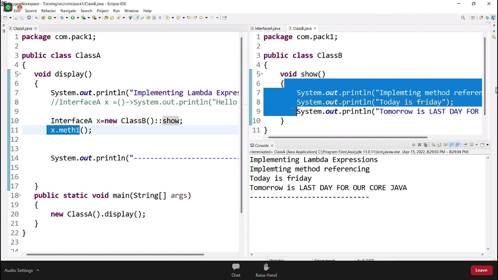Viewport: 498px width, 280px height.
Task: Click ClassA editor vertical scrollbar
Action: pyautogui.click(x=241, y=124)
